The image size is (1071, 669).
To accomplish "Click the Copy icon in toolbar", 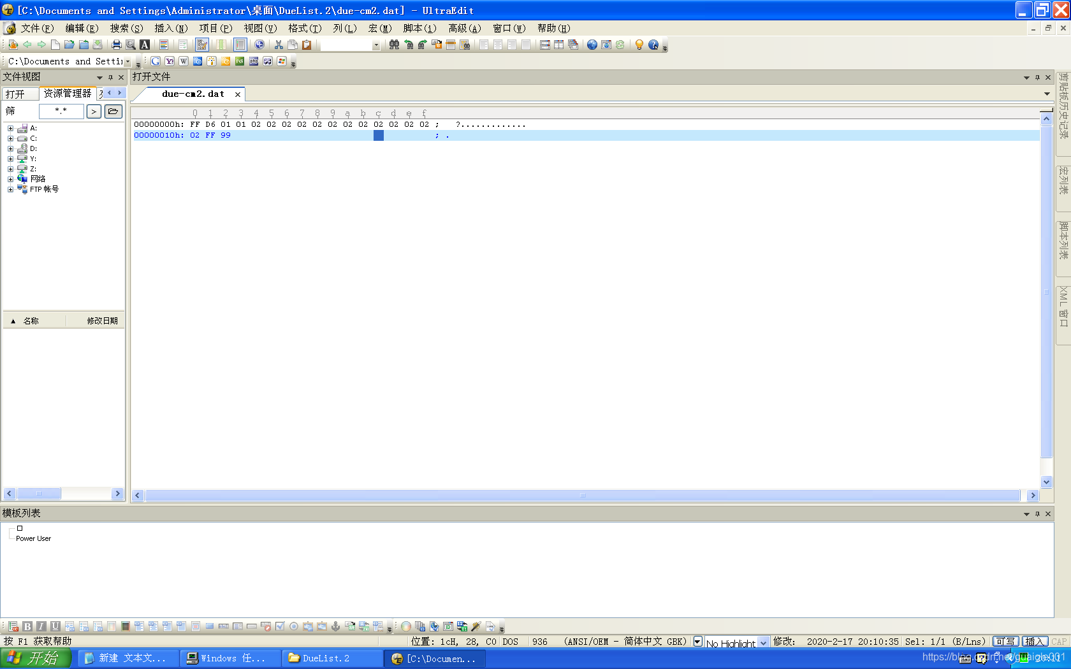I will pyautogui.click(x=293, y=45).
